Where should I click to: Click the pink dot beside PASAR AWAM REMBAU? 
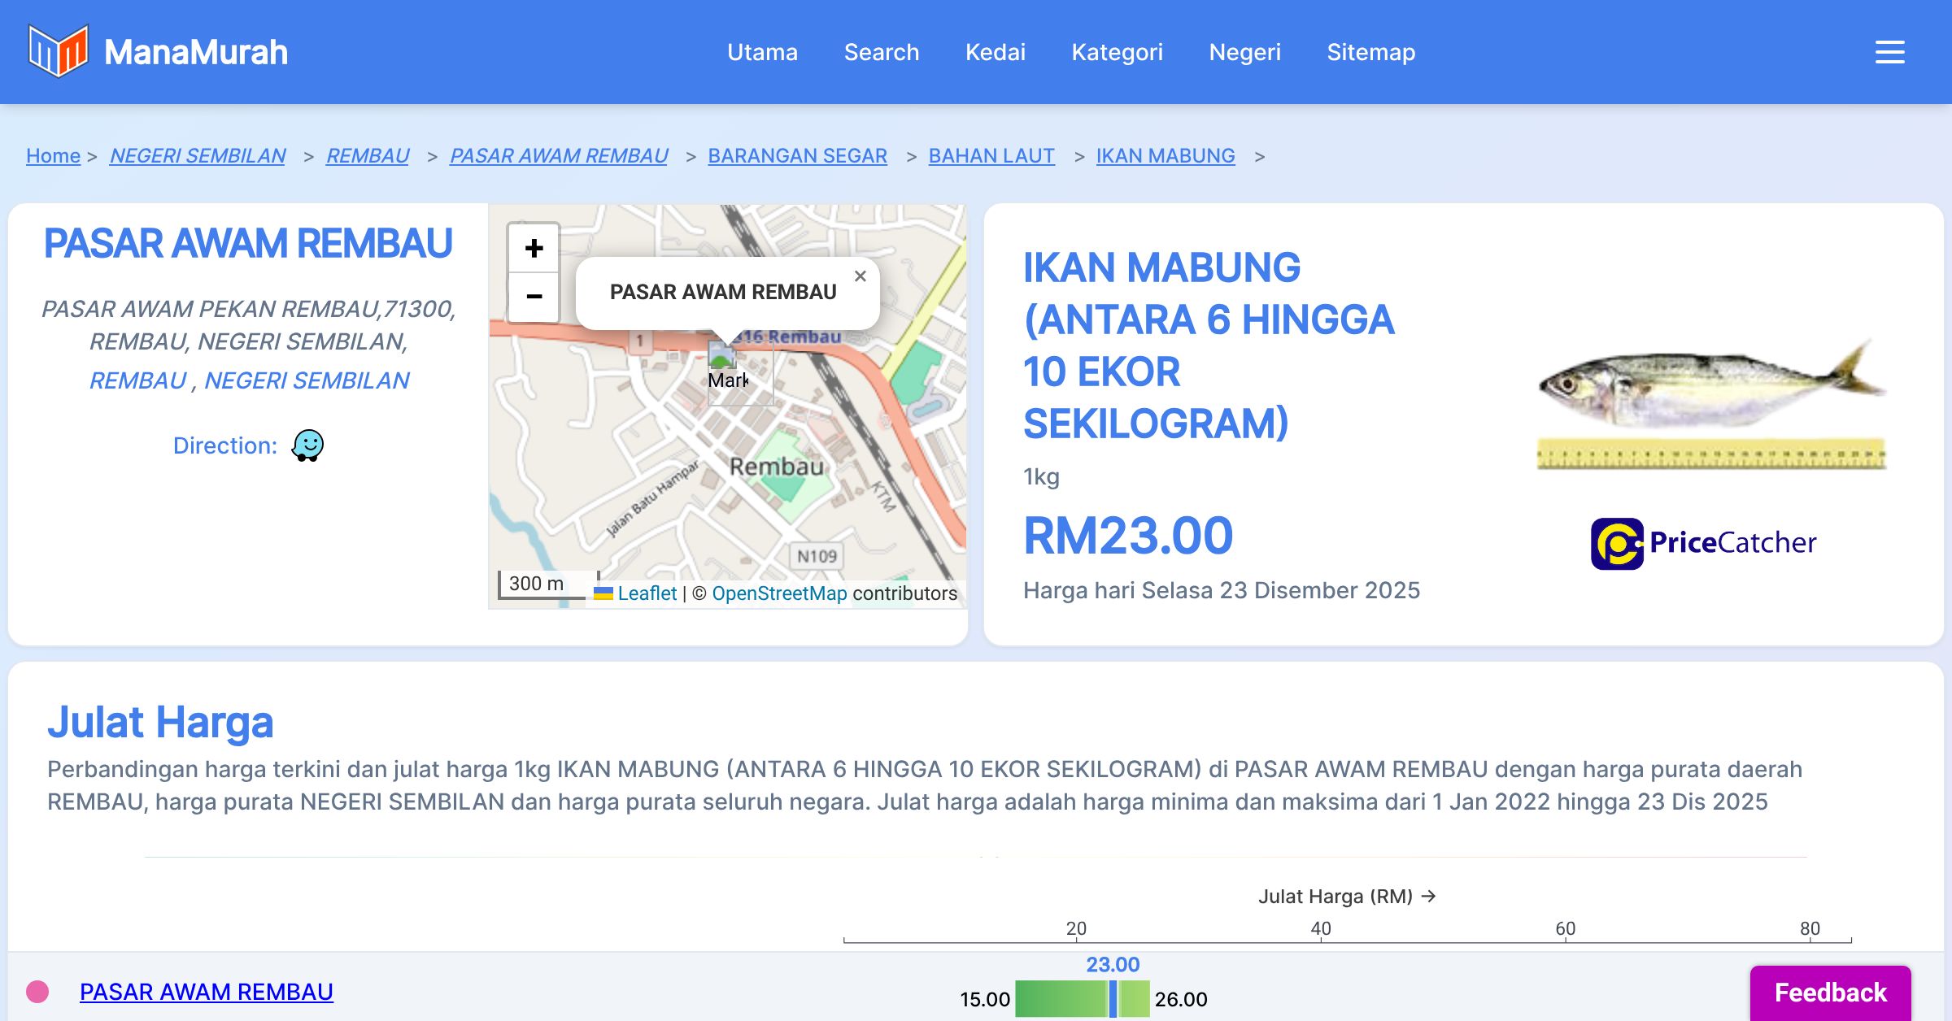37,992
